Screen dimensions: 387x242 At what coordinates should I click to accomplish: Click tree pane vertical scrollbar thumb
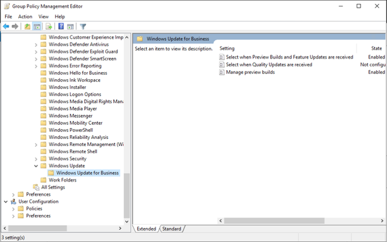(127, 196)
